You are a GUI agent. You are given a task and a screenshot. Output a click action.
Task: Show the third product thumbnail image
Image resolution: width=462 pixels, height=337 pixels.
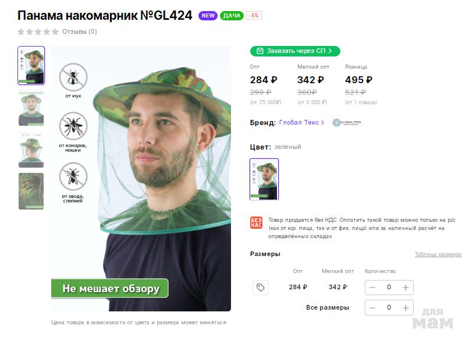pos(31,150)
